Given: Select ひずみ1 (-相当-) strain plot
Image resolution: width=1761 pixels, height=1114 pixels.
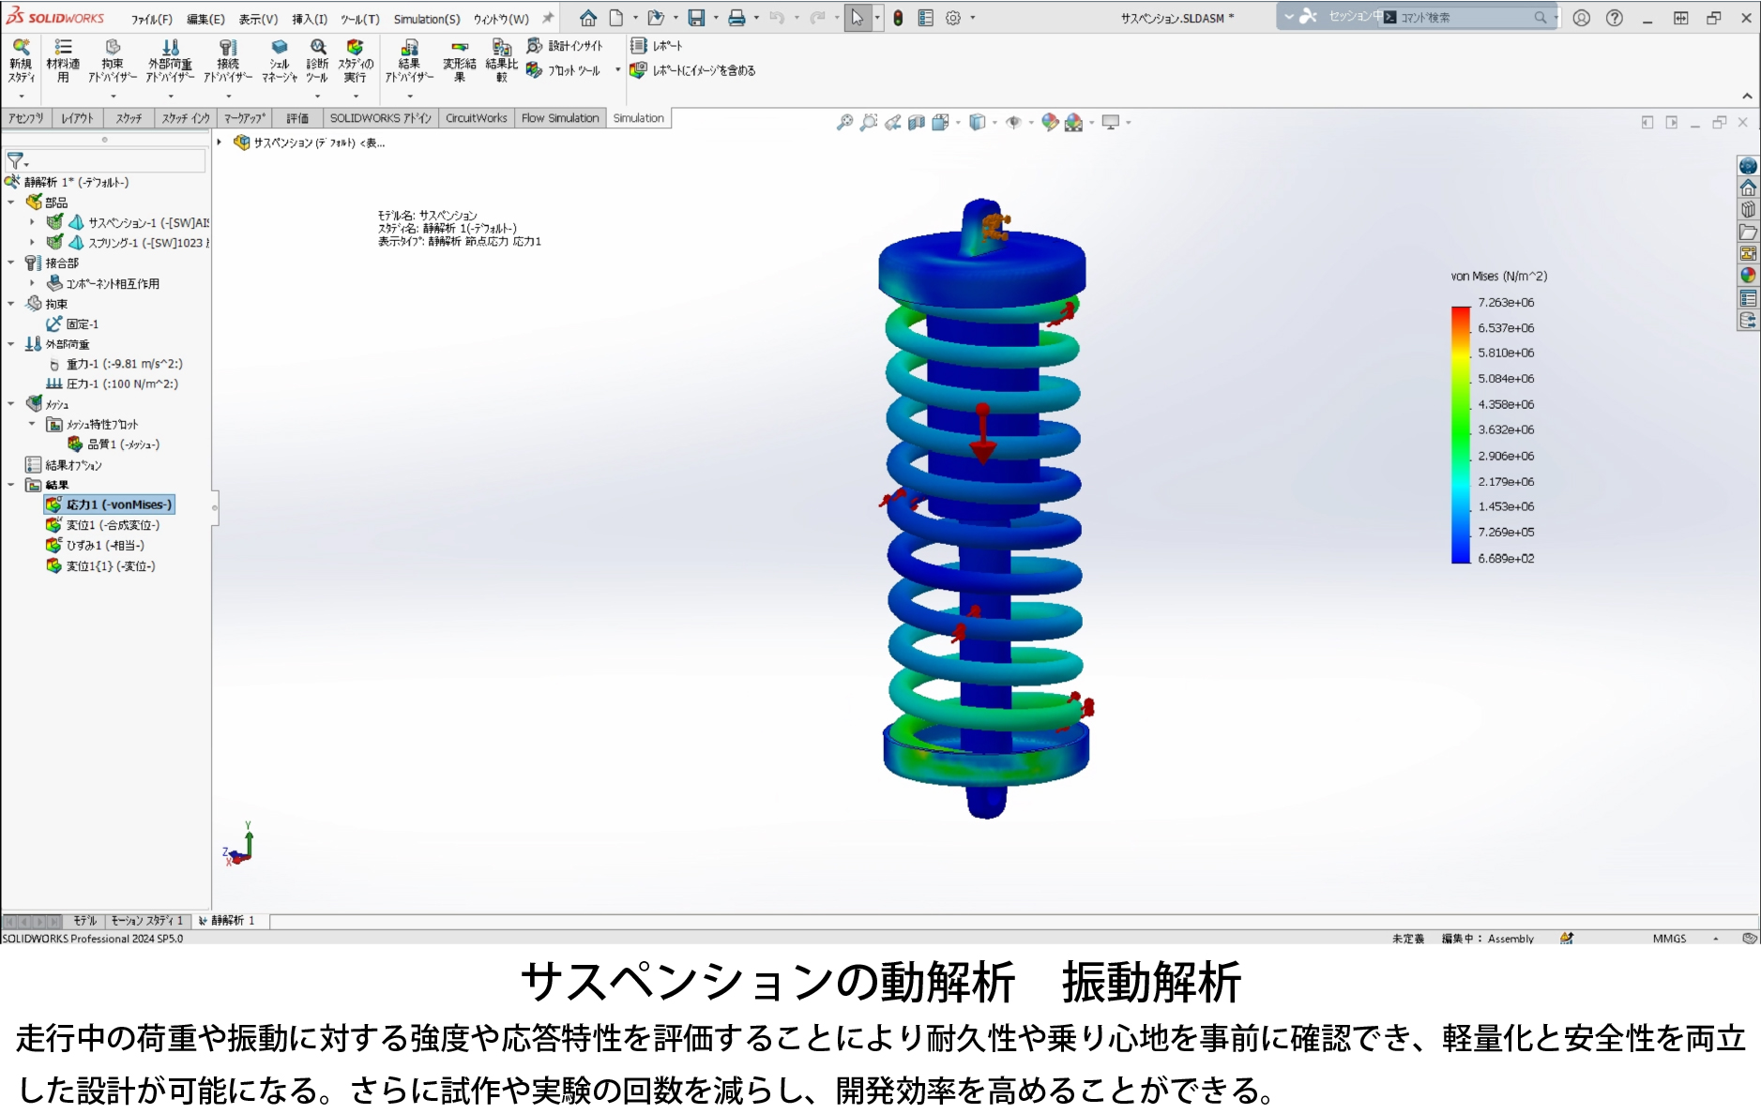Looking at the screenshot, I should pyautogui.click(x=95, y=546).
